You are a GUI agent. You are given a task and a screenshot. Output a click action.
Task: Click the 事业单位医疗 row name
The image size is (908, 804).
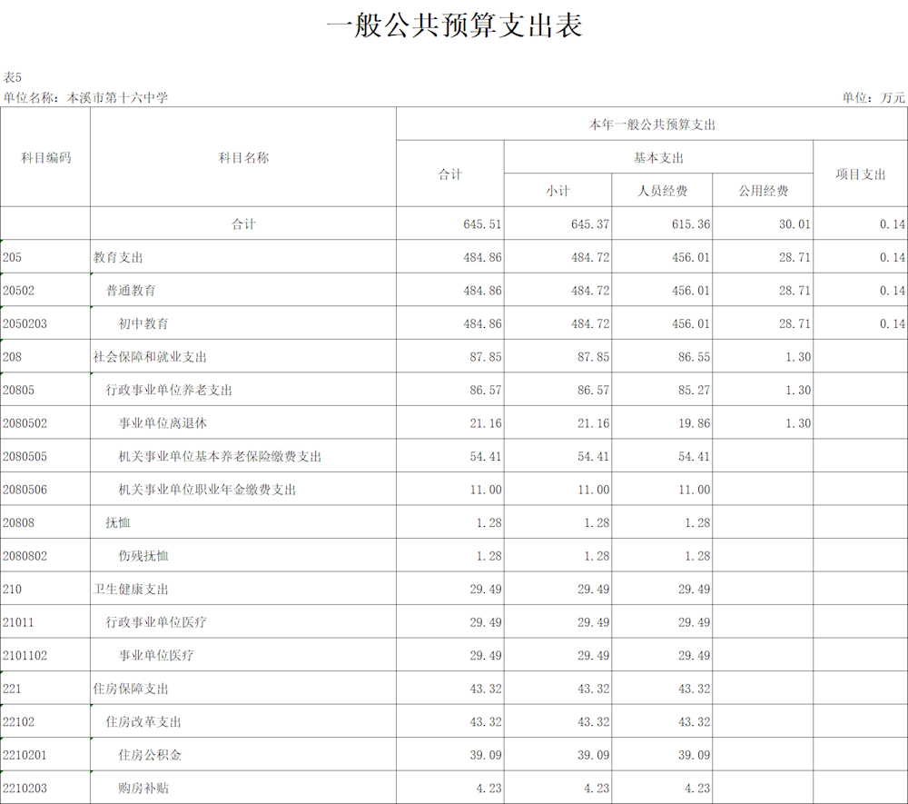tap(156, 655)
